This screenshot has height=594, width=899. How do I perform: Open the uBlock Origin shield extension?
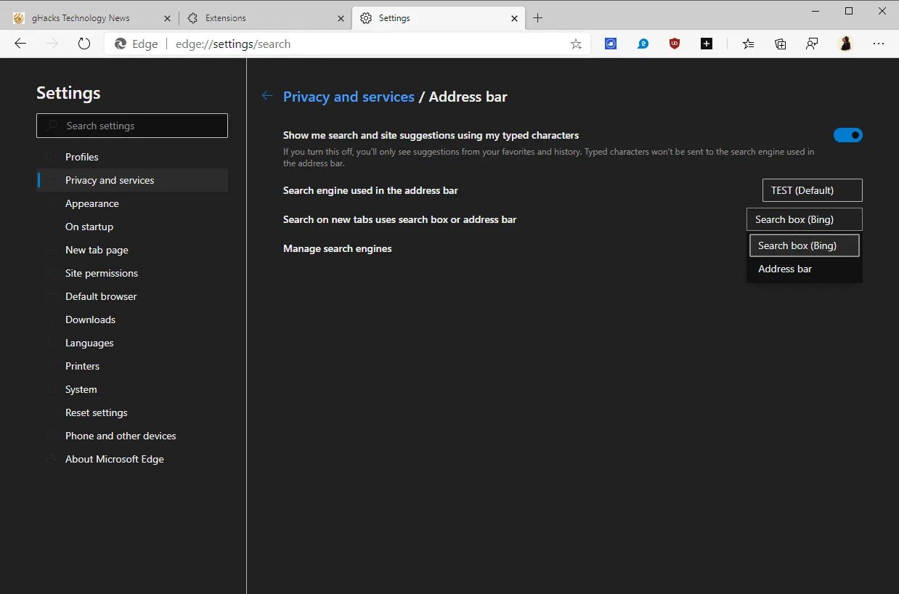(x=675, y=44)
